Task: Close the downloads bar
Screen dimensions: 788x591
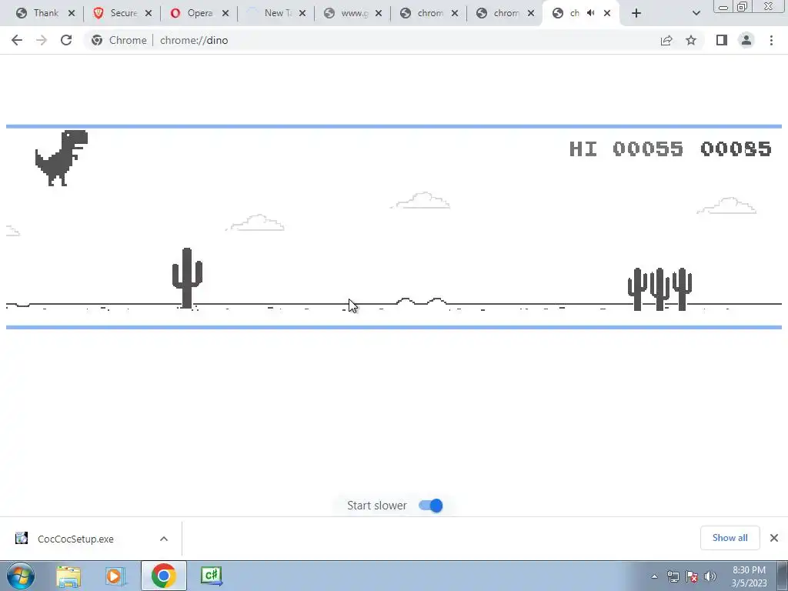Action: tap(774, 538)
